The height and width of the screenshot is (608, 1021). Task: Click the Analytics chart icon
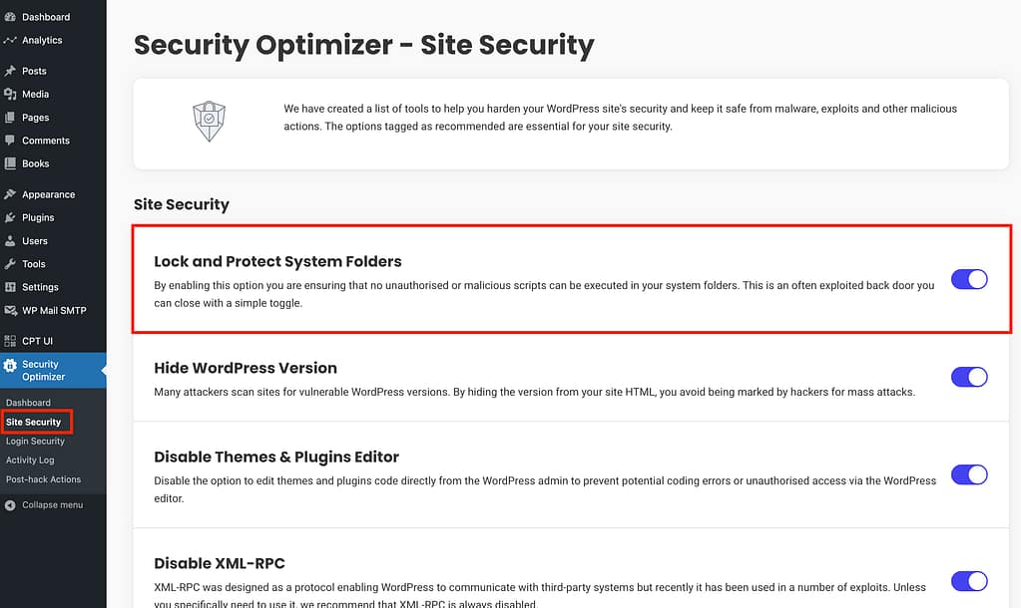pos(10,40)
